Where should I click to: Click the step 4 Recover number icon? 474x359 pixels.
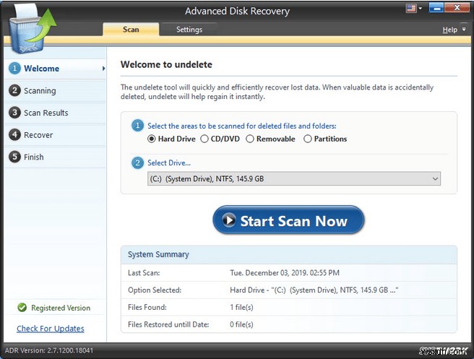click(x=14, y=135)
